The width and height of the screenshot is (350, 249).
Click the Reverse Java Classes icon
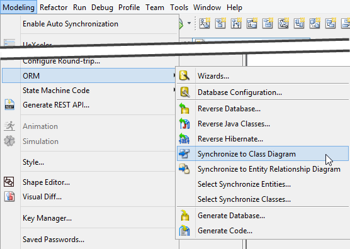[x=184, y=123]
